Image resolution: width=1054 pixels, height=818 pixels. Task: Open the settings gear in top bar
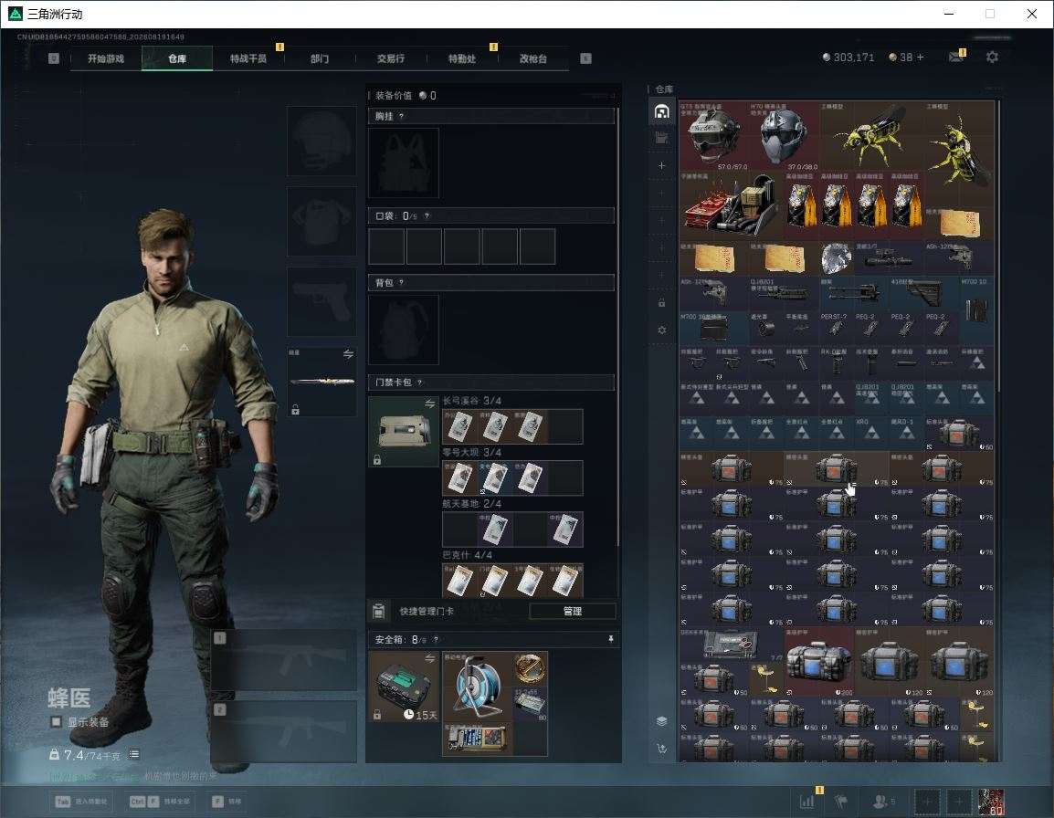tap(992, 58)
